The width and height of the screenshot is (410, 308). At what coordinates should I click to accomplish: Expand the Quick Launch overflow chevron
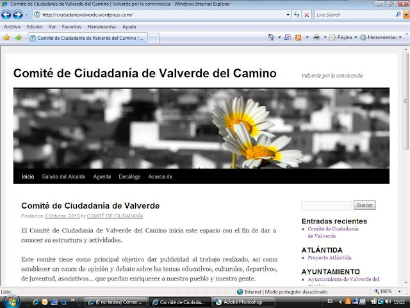[x=72, y=300]
